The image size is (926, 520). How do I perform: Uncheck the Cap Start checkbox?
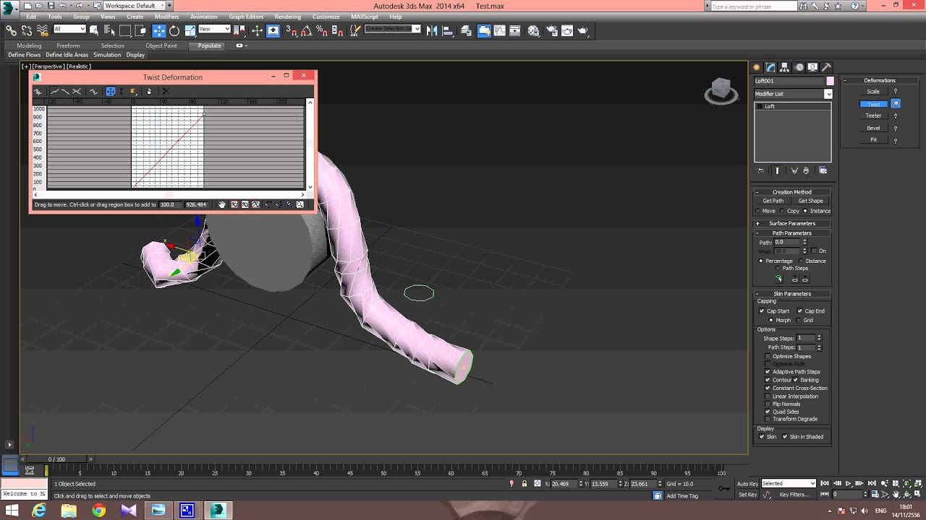762,311
